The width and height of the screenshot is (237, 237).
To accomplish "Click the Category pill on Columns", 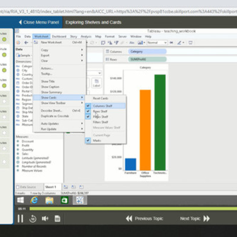I will coord(147,52).
